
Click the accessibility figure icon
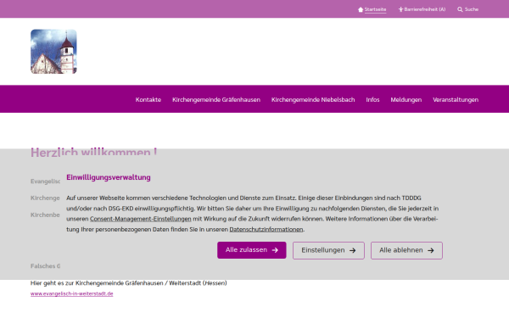pyautogui.click(x=400, y=9)
